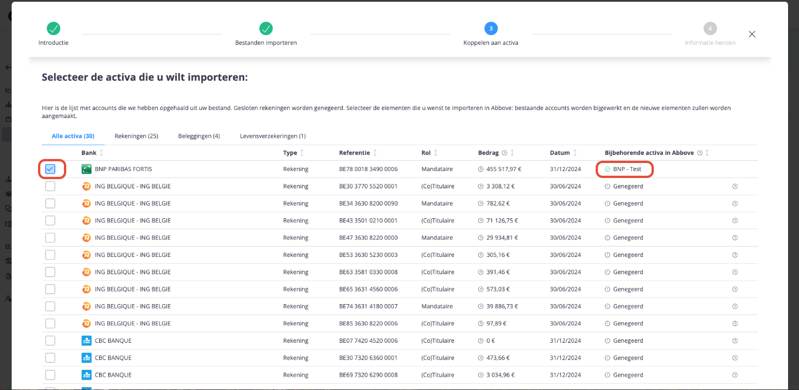This screenshot has width=799, height=390.
Task: Click the help icon on row BE43 3501 0210 0001
Action: click(734, 221)
